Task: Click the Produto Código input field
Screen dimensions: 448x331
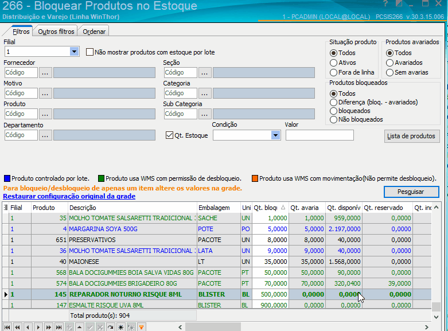Action: coord(21,114)
